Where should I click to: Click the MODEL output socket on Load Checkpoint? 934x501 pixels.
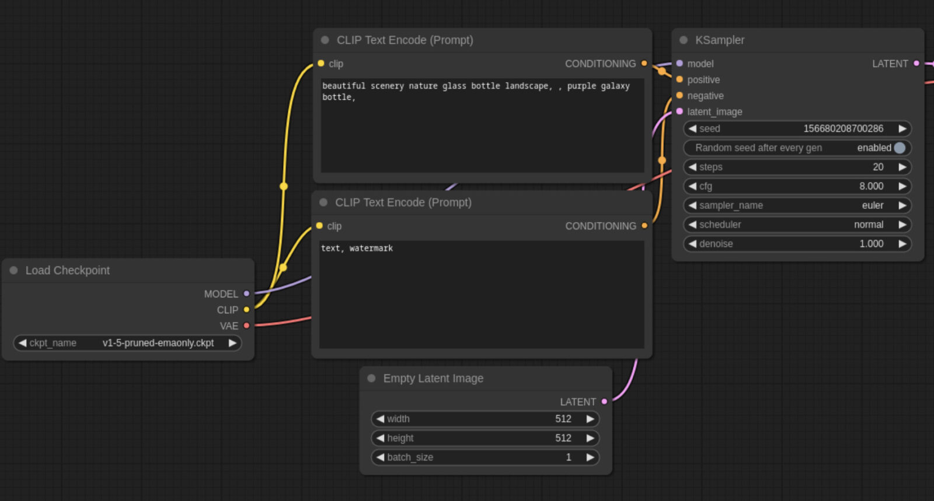click(x=246, y=294)
